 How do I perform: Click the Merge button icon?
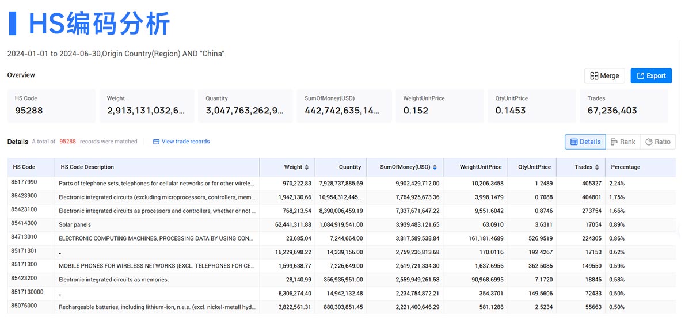(594, 76)
